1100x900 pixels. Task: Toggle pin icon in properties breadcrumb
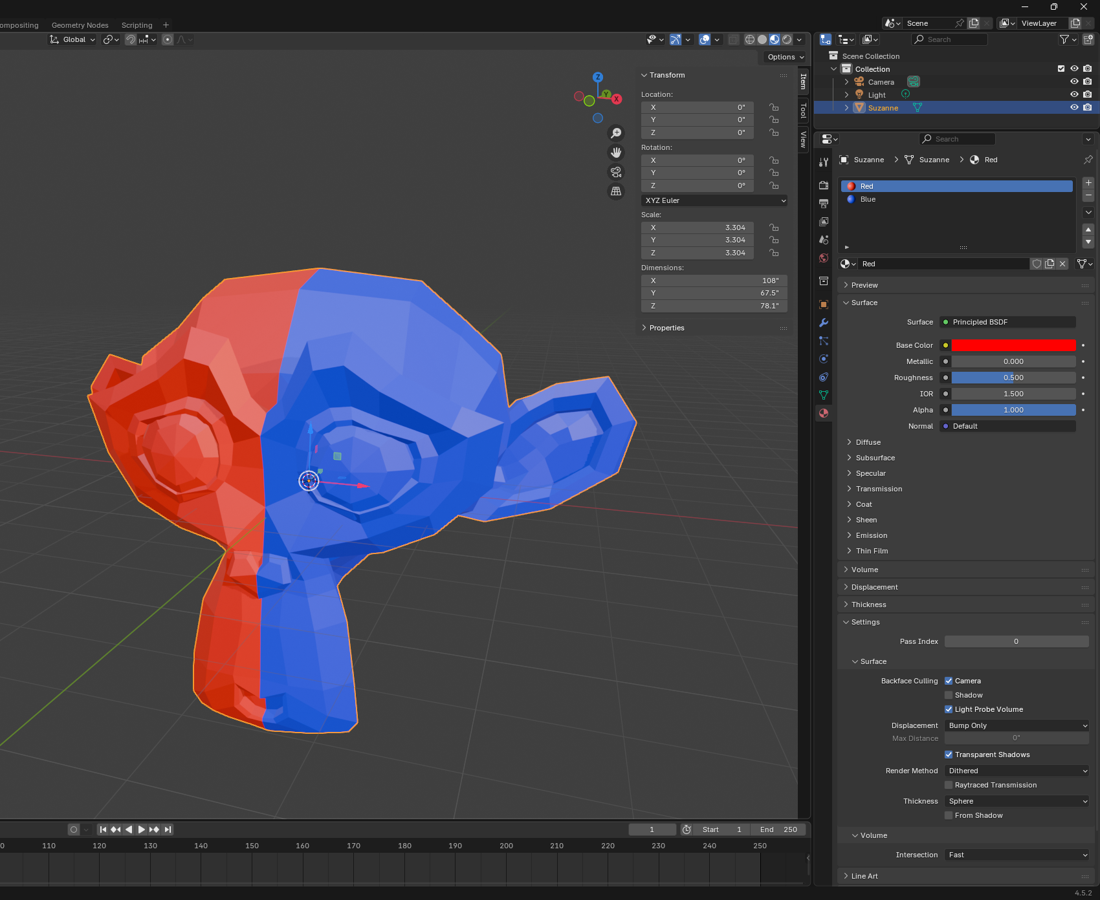1088,160
